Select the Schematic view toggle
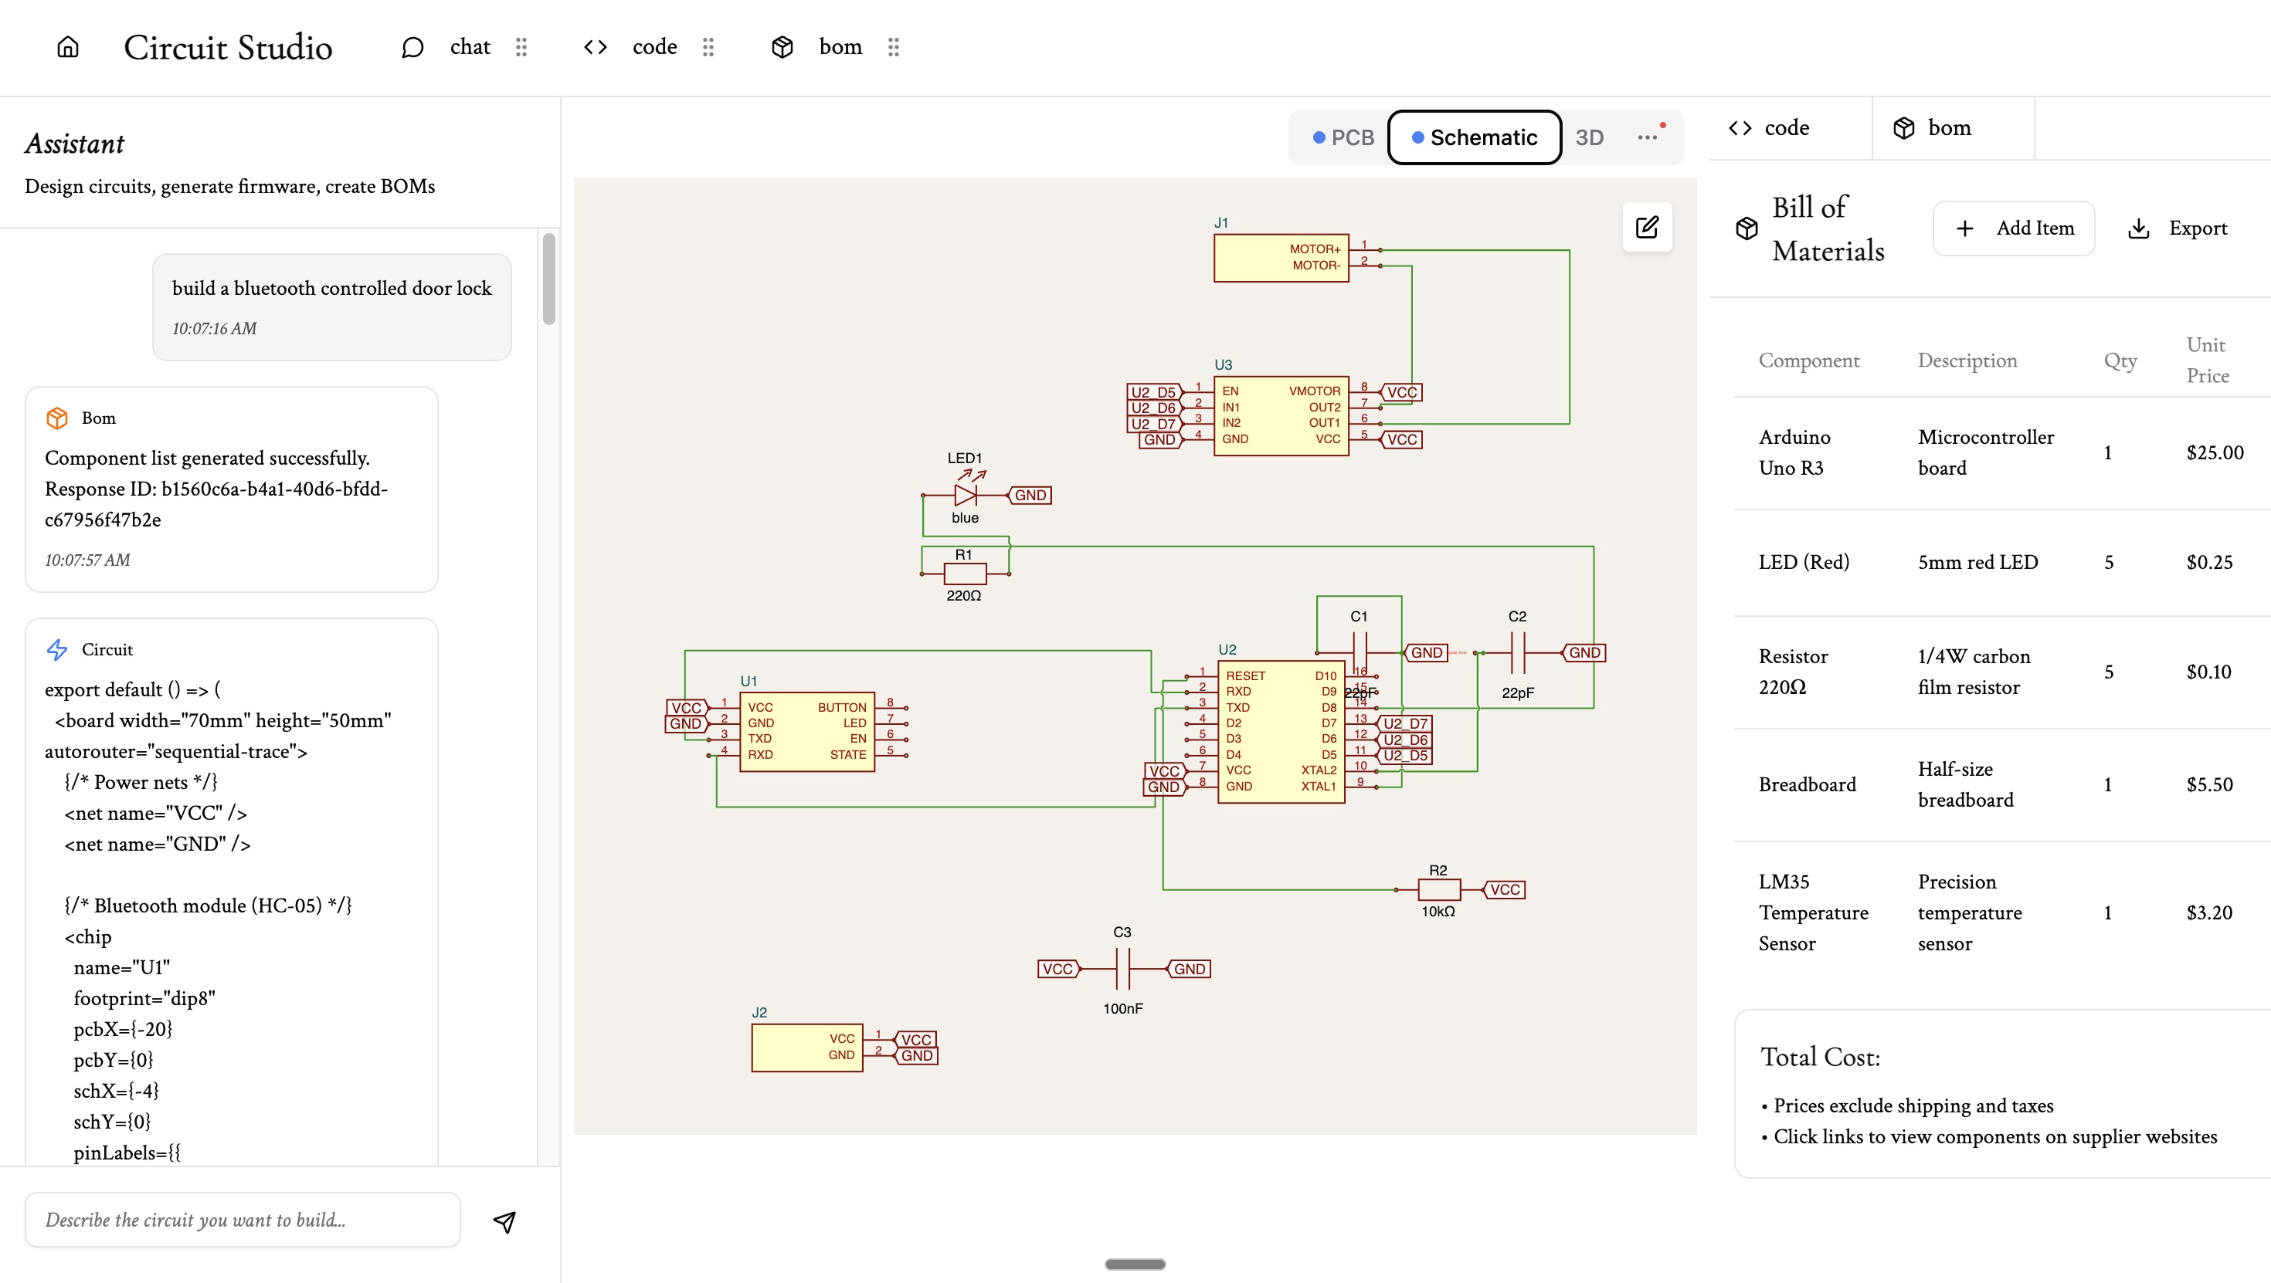The width and height of the screenshot is (2271, 1283). click(x=1474, y=137)
